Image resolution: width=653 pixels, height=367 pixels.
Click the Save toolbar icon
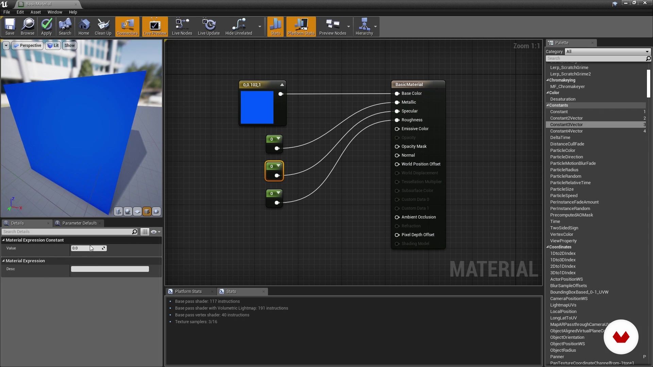(10, 25)
